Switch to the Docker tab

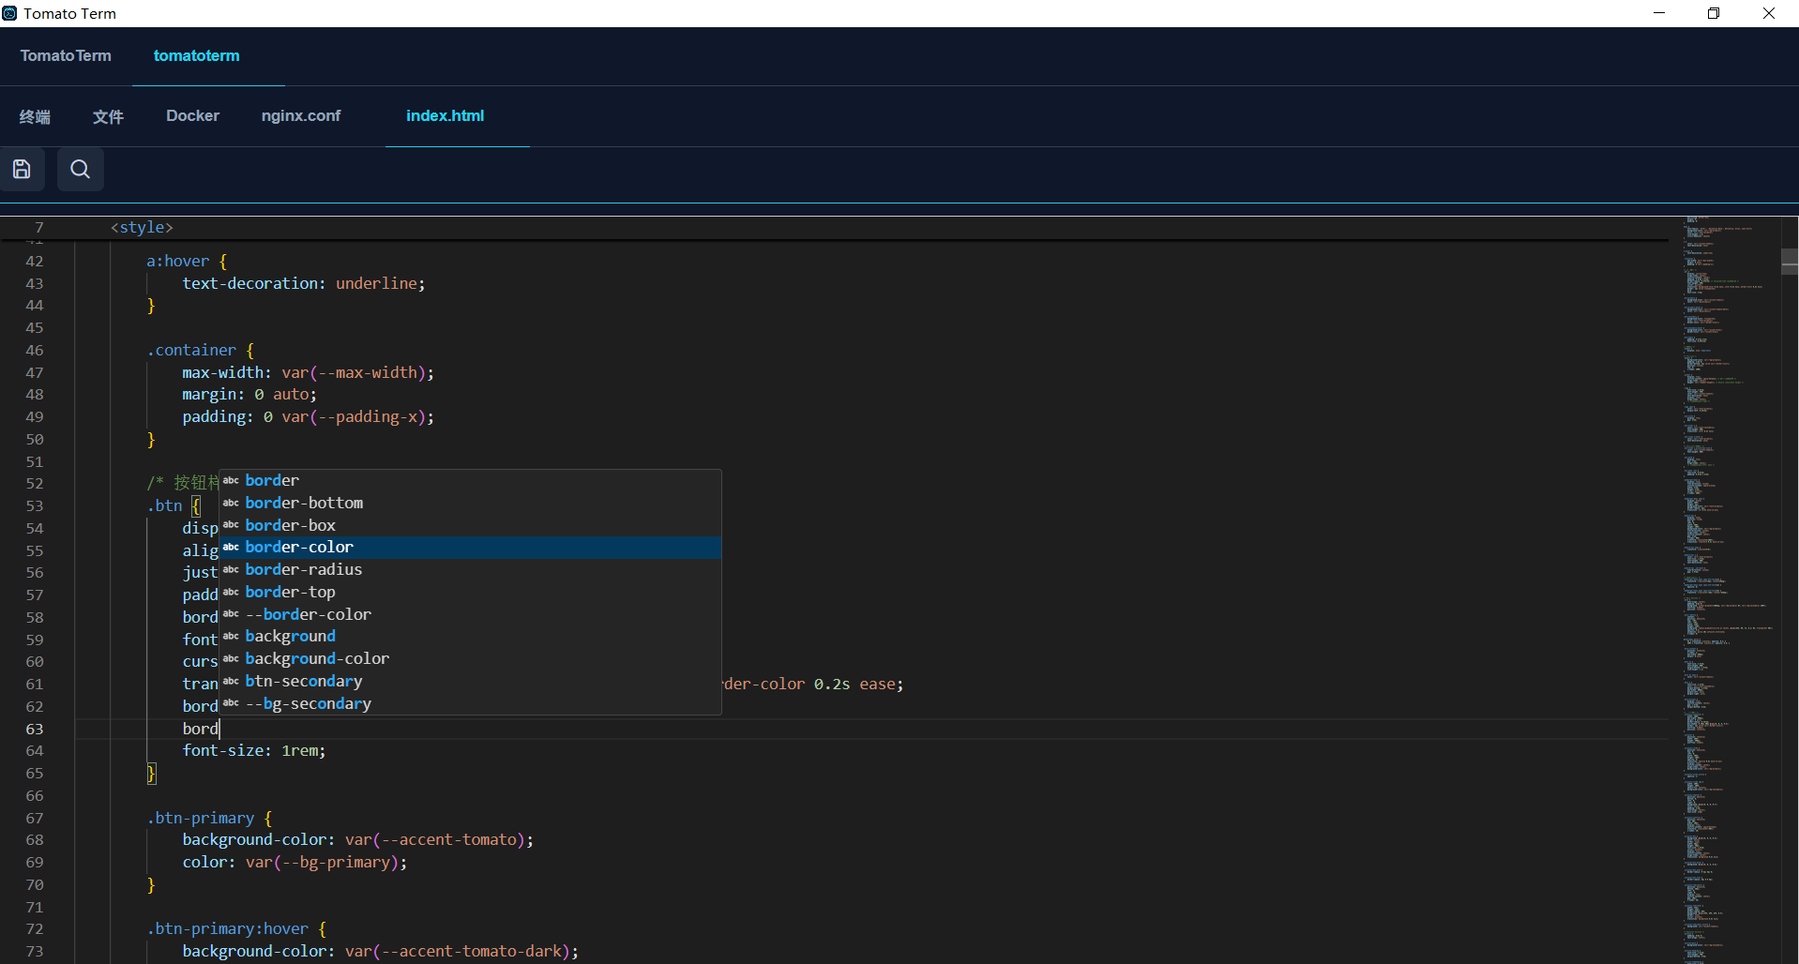click(x=192, y=116)
